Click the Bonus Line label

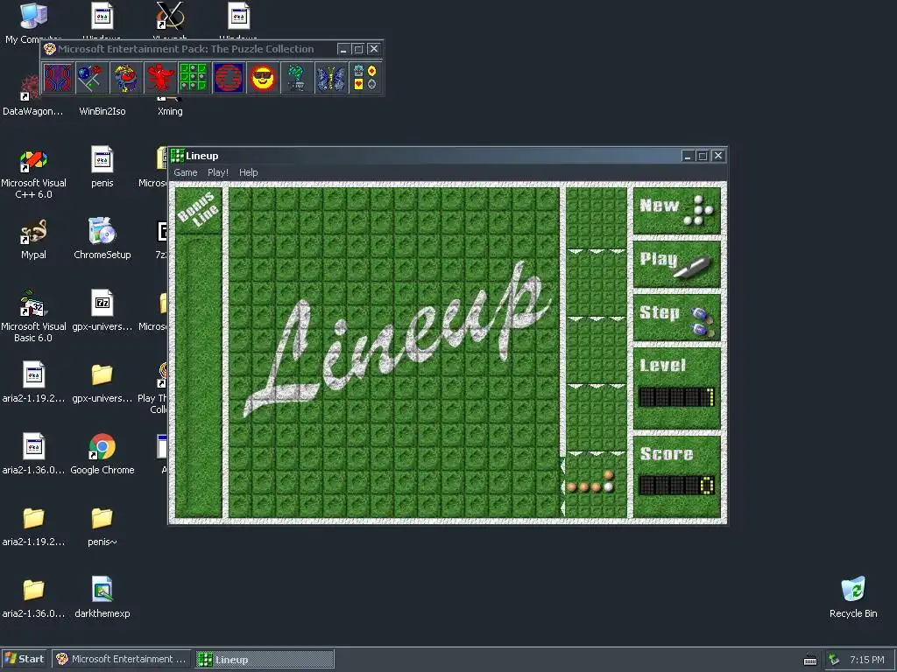[x=198, y=210]
